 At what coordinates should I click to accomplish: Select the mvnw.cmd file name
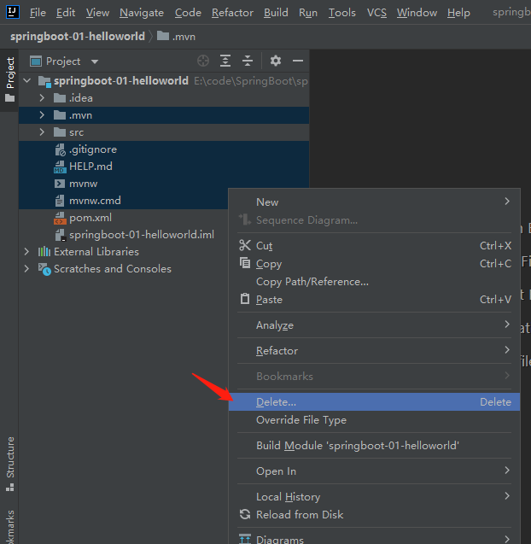click(95, 201)
